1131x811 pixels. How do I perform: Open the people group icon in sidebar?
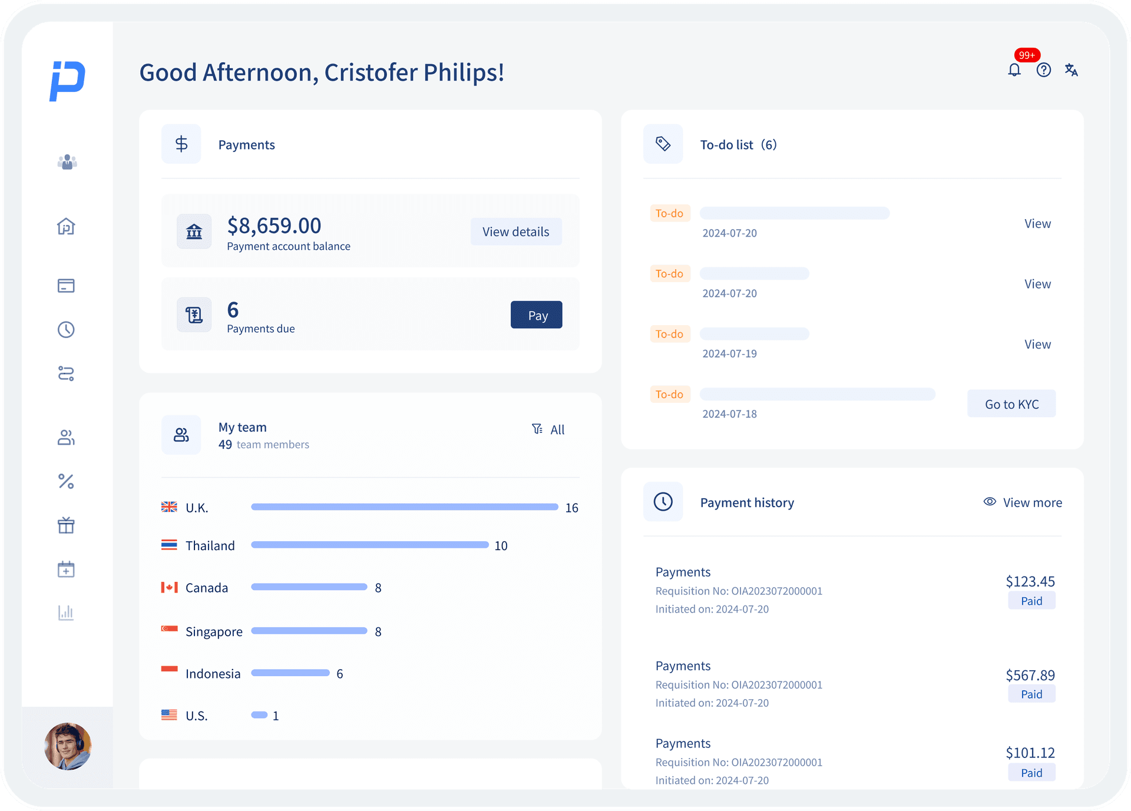pos(67,162)
